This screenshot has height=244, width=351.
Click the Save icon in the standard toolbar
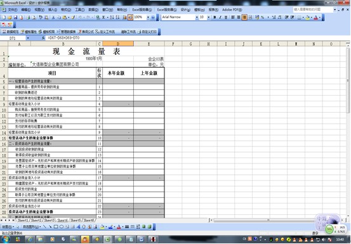[15, 18]
